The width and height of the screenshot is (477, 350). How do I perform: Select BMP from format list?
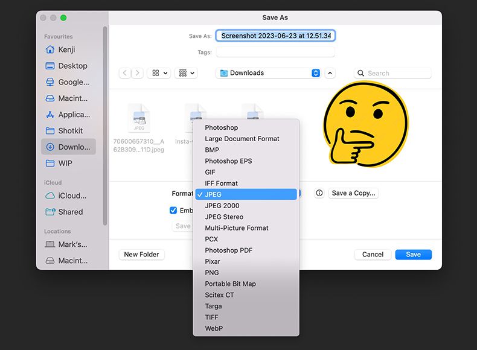[x=246, y=150]
